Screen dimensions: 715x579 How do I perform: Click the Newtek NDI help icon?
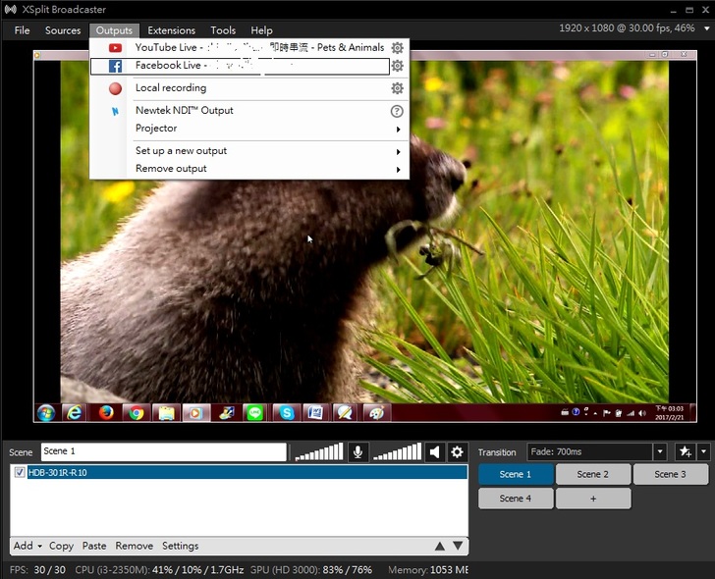(x=397, y=111)
